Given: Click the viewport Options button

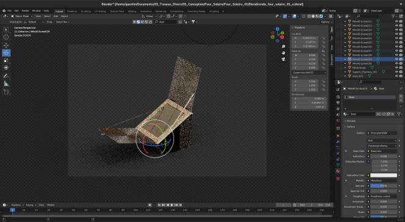Looking at the screenshot, I should pyautogui.click(x=326, y=22).
